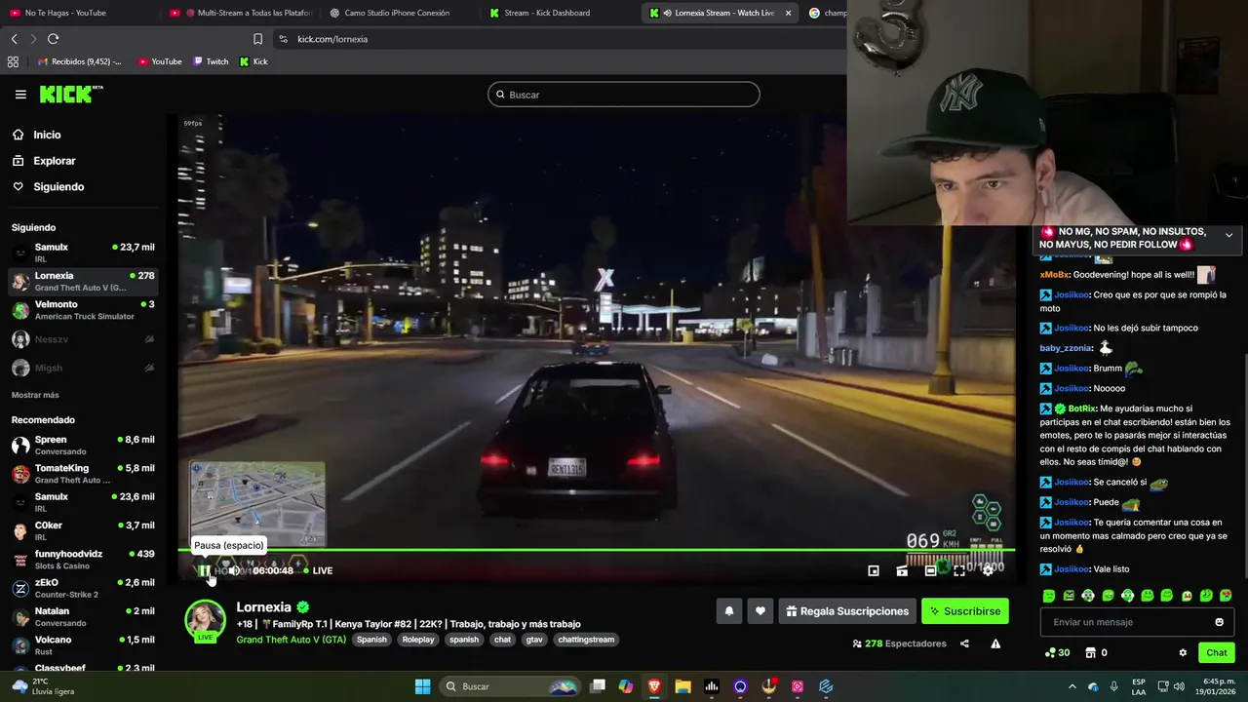Screen dimensions: 1248x702
Task: Open clip creation icon in player
Action: [x=902, y=570]
